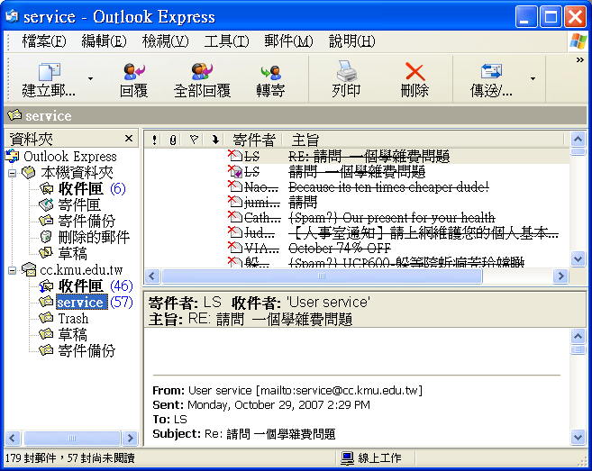Open the 說明(H) menu

coord(352,41)
